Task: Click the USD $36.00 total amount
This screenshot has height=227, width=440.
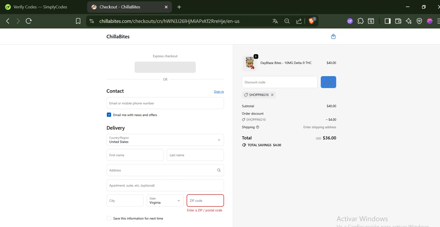Action: 326,138
